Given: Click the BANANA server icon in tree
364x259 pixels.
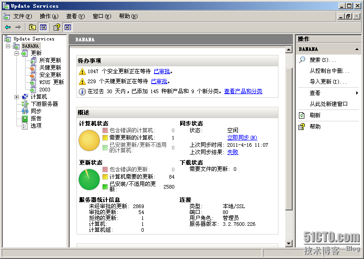Looking at the screenshot, I should [16, 46].
